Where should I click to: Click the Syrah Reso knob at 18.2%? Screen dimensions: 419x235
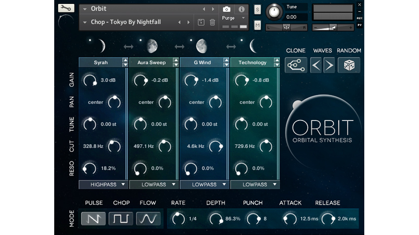[x=89, y=169]
